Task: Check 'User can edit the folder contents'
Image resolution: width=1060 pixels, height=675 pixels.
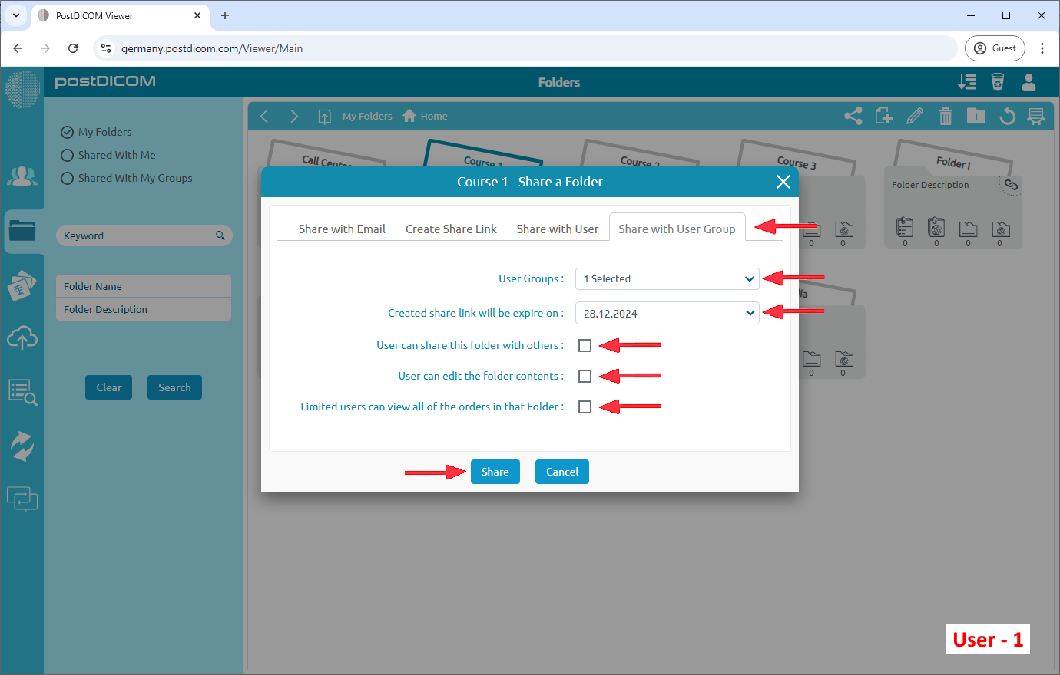Action: pyautogui.click(x=585, y=376)
